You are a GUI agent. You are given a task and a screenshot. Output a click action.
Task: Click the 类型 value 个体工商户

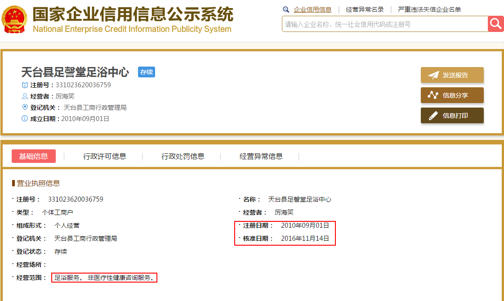point(58,212)
